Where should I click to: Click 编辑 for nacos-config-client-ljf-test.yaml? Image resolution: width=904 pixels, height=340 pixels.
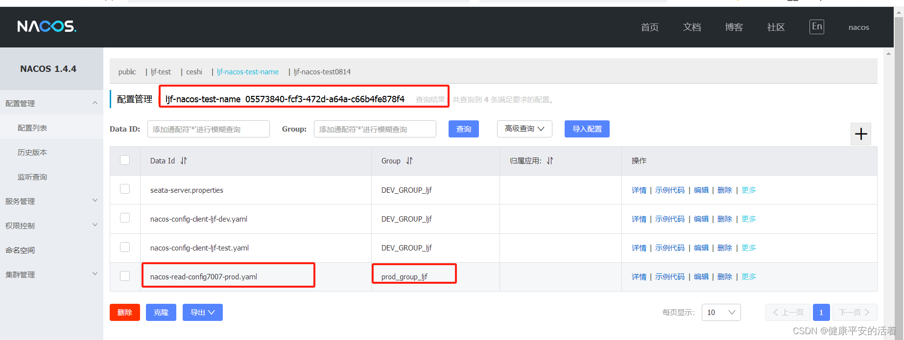pyautogui.click(x=701, y=248)
